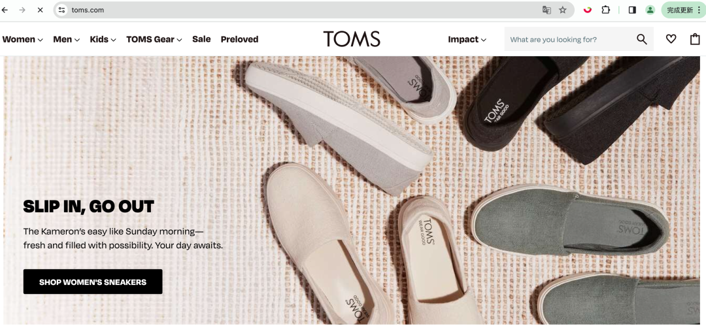This screenshot has height=326, width=706.
Task: Open the shopping bag icon
Action: (x=695, y=39)
